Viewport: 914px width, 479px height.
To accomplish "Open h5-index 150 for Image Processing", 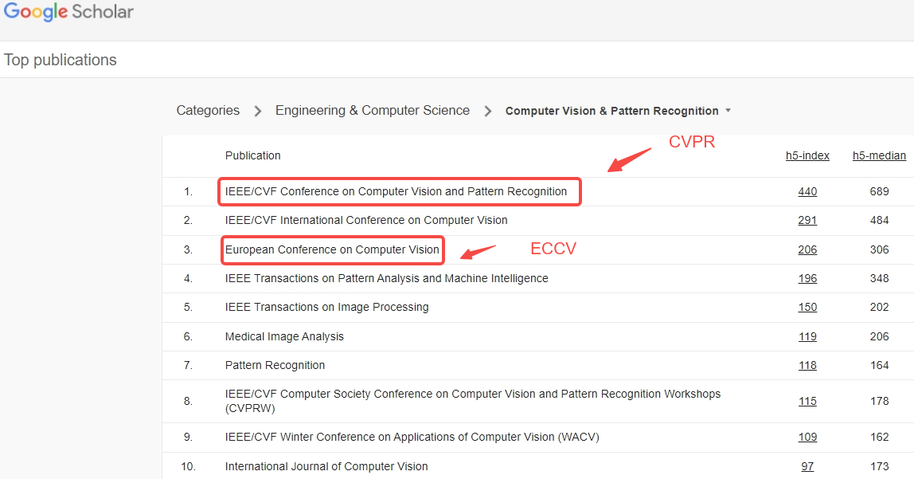I will click(x=807, y=308).
